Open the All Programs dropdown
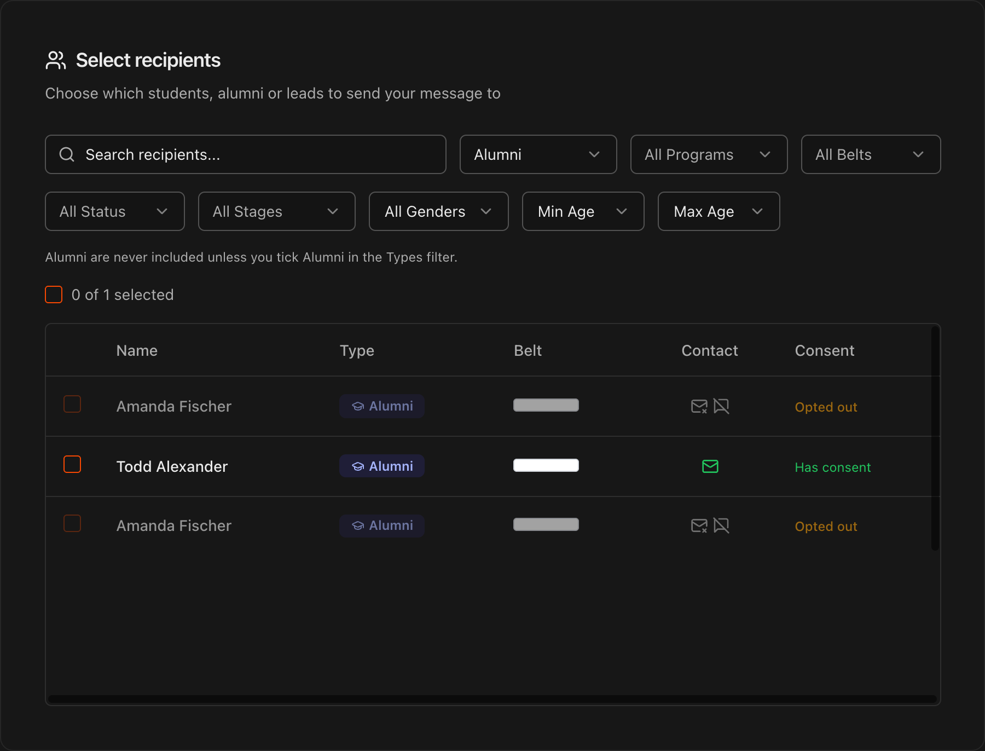This screenshot has width=985, height=751. tap(709, 154)
